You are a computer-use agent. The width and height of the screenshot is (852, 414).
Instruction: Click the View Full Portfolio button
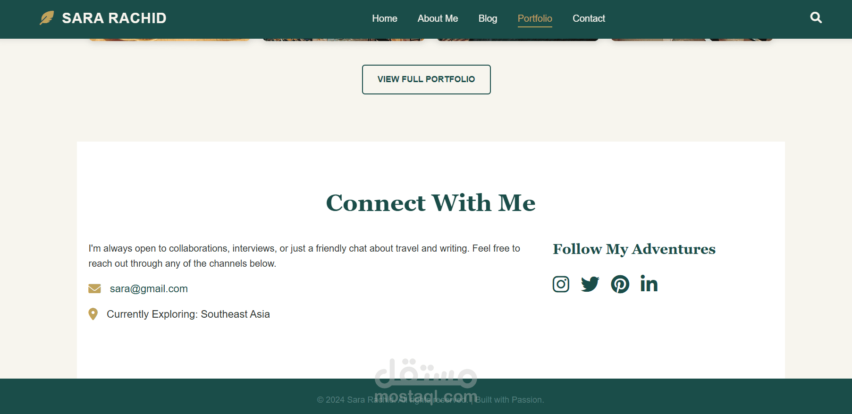point(426,79)
